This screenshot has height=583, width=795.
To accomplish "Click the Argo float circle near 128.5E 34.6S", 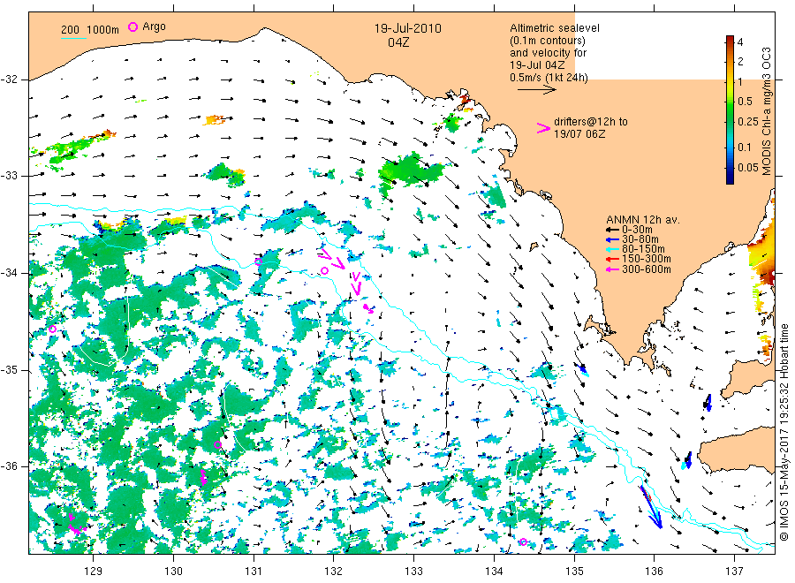I will [52, 329].
